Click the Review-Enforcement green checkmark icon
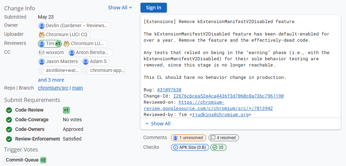This screenshot has width=346, height=166. [9, 139]
